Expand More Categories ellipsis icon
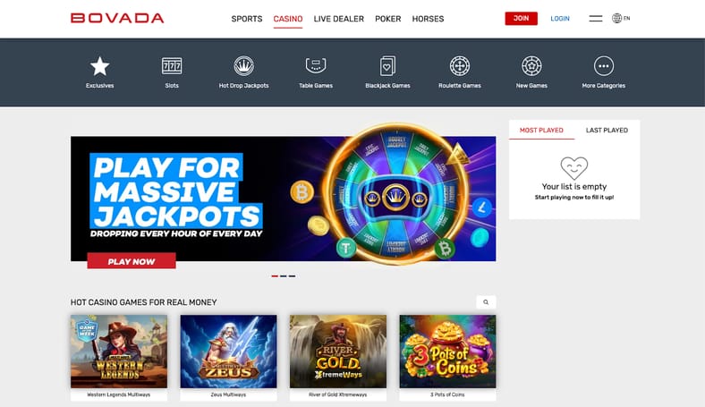 tap(603, 66)
